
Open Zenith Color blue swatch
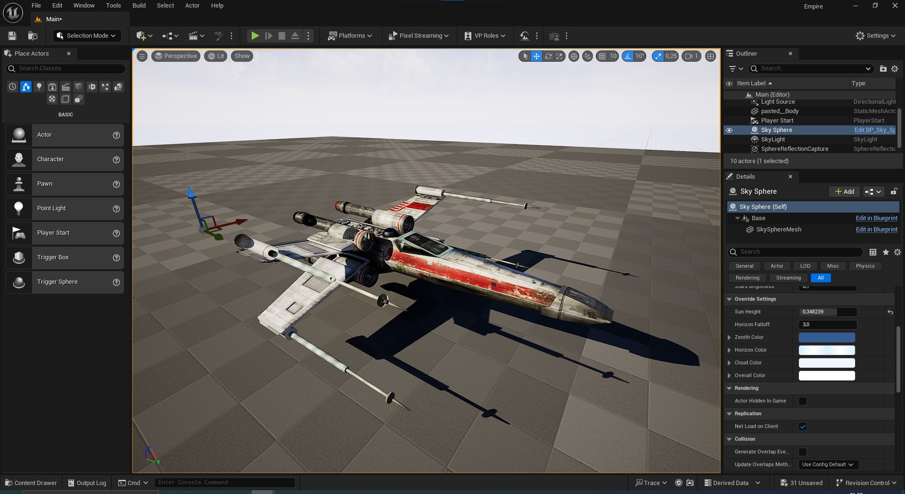click(827, 338)
